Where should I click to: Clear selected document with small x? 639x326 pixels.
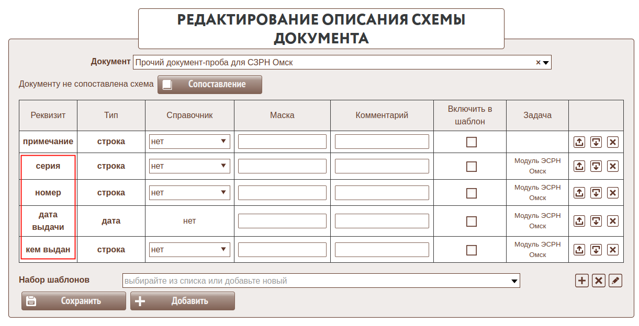538,62
